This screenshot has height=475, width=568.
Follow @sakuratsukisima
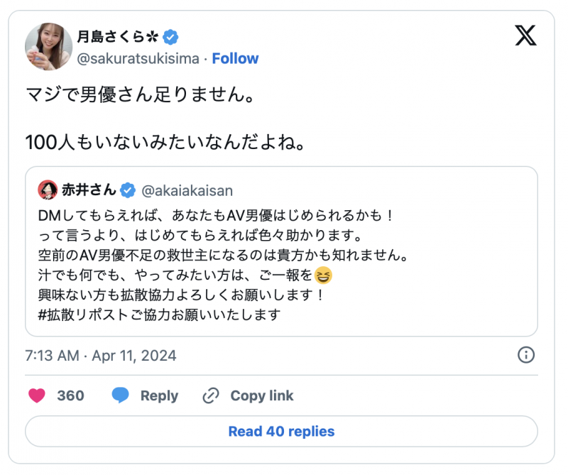(235, 58)
